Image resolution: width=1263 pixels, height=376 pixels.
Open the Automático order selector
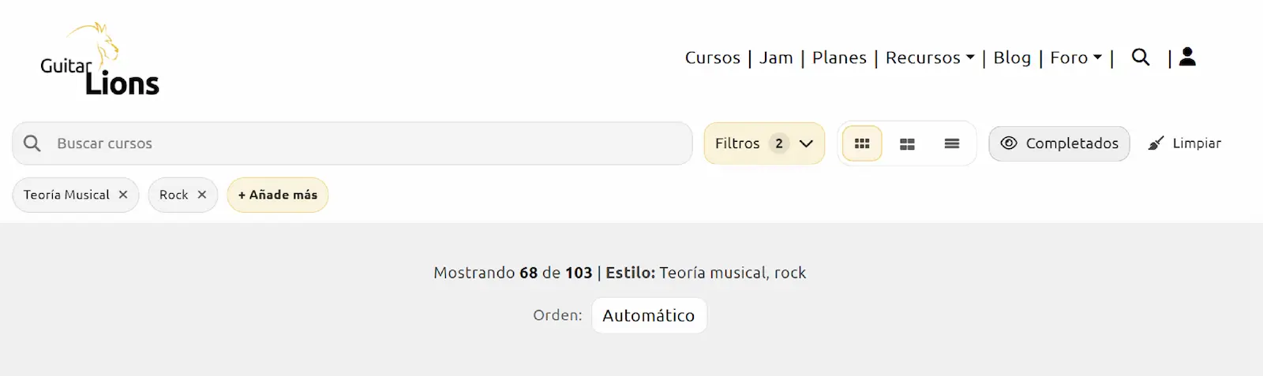[648, 315]
